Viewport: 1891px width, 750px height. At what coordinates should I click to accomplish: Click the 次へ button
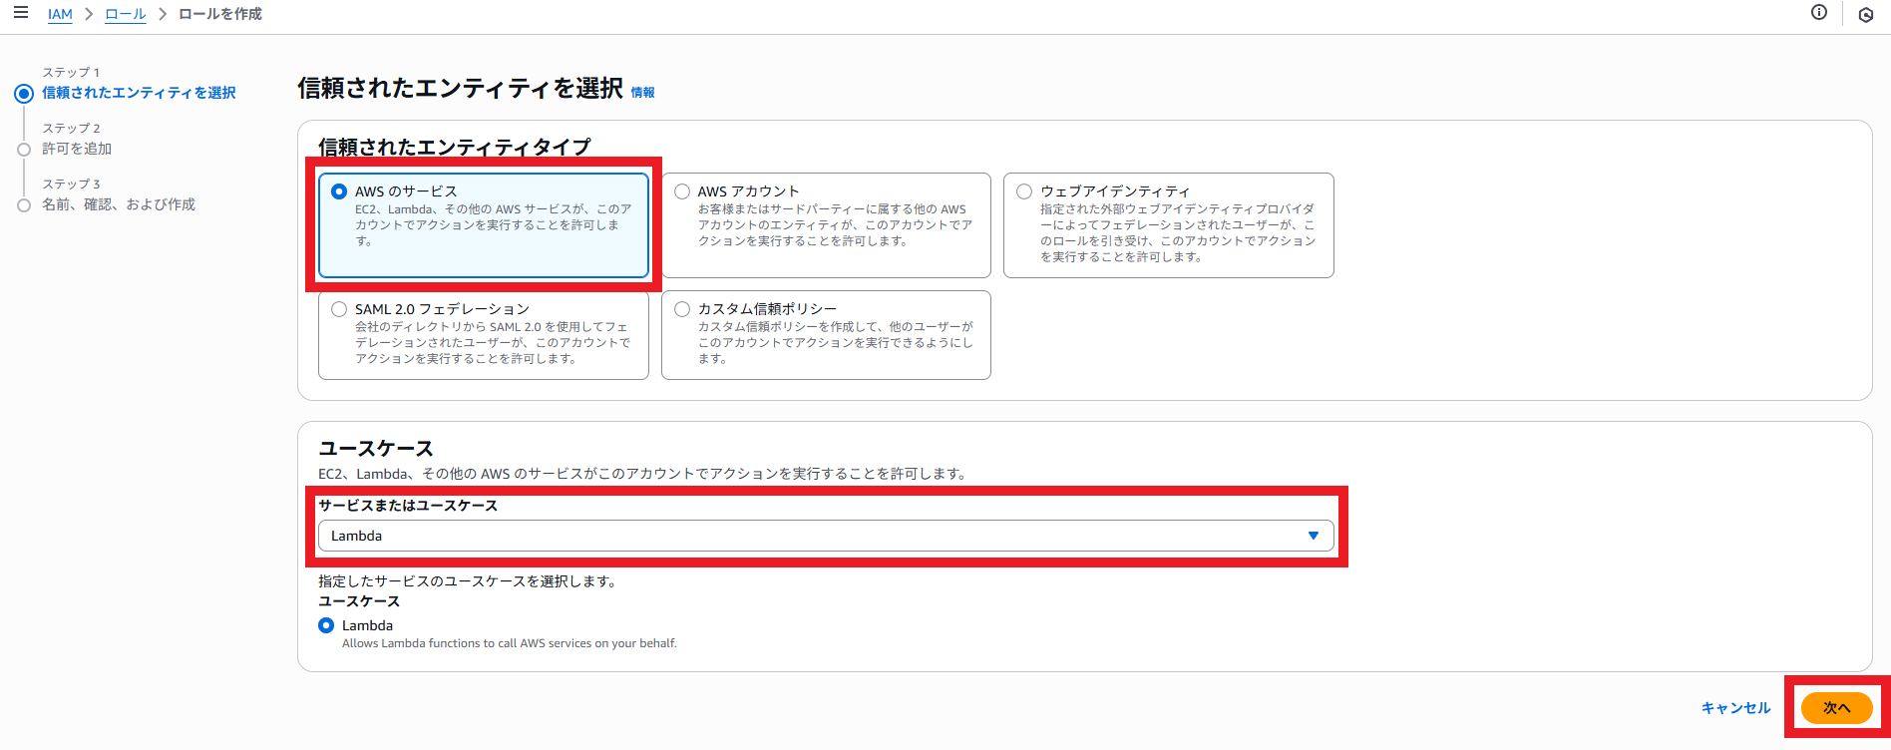tap(1836, 708)
